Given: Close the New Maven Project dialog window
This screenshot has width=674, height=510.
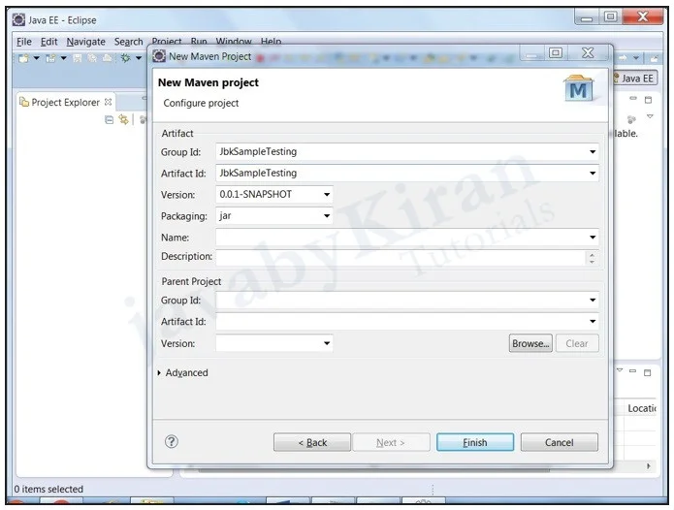Looking at the screenshot, I should [x=588, y=53].
